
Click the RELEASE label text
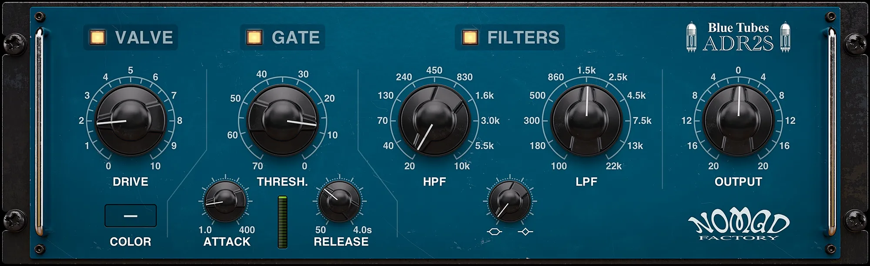point(341,242)
